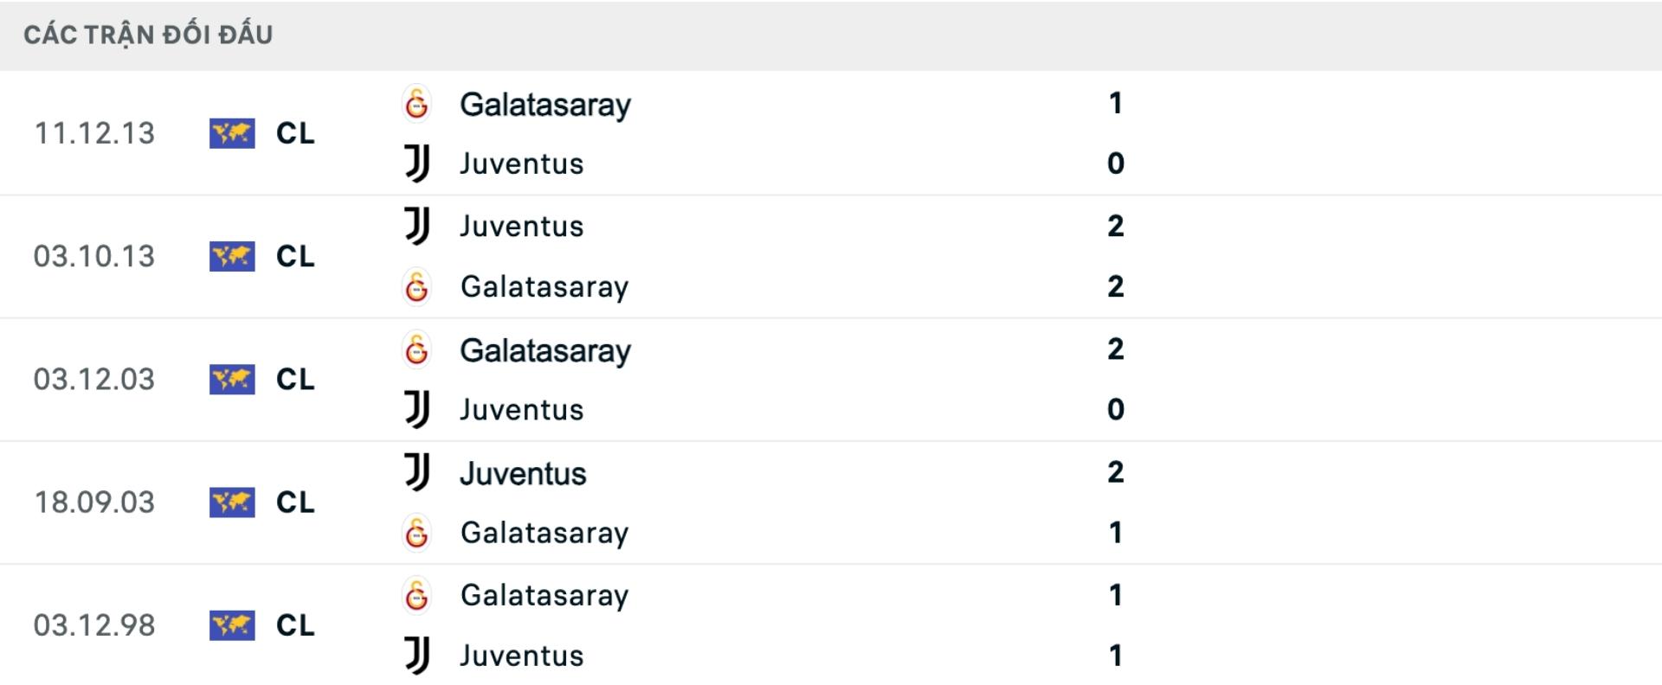Click the CL competition flag for the 11.12.13 match
This screenshot has width=1662, height=685.
coord(232,134)
